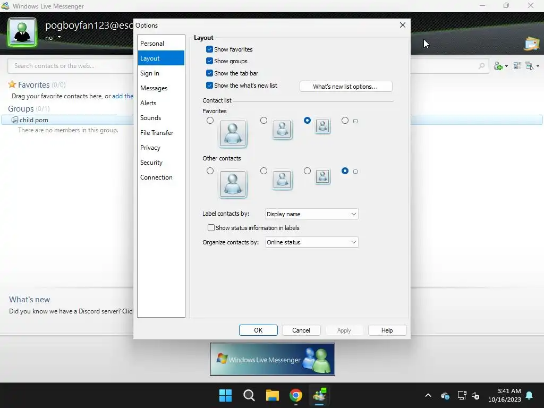Click the Favorites header in contact list

tap(33, 84)
